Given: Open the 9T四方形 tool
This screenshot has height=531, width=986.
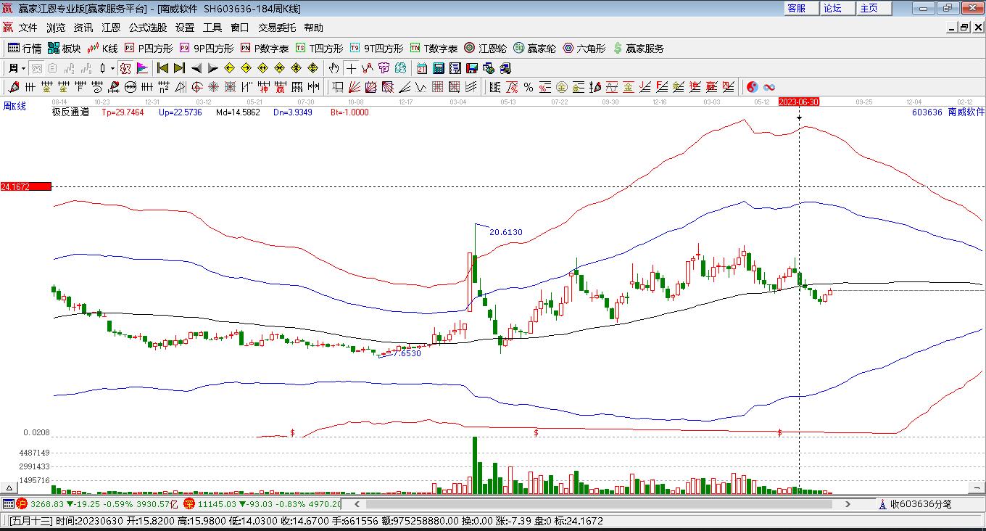Looking at the screenshot, I should tap(376, 49).
